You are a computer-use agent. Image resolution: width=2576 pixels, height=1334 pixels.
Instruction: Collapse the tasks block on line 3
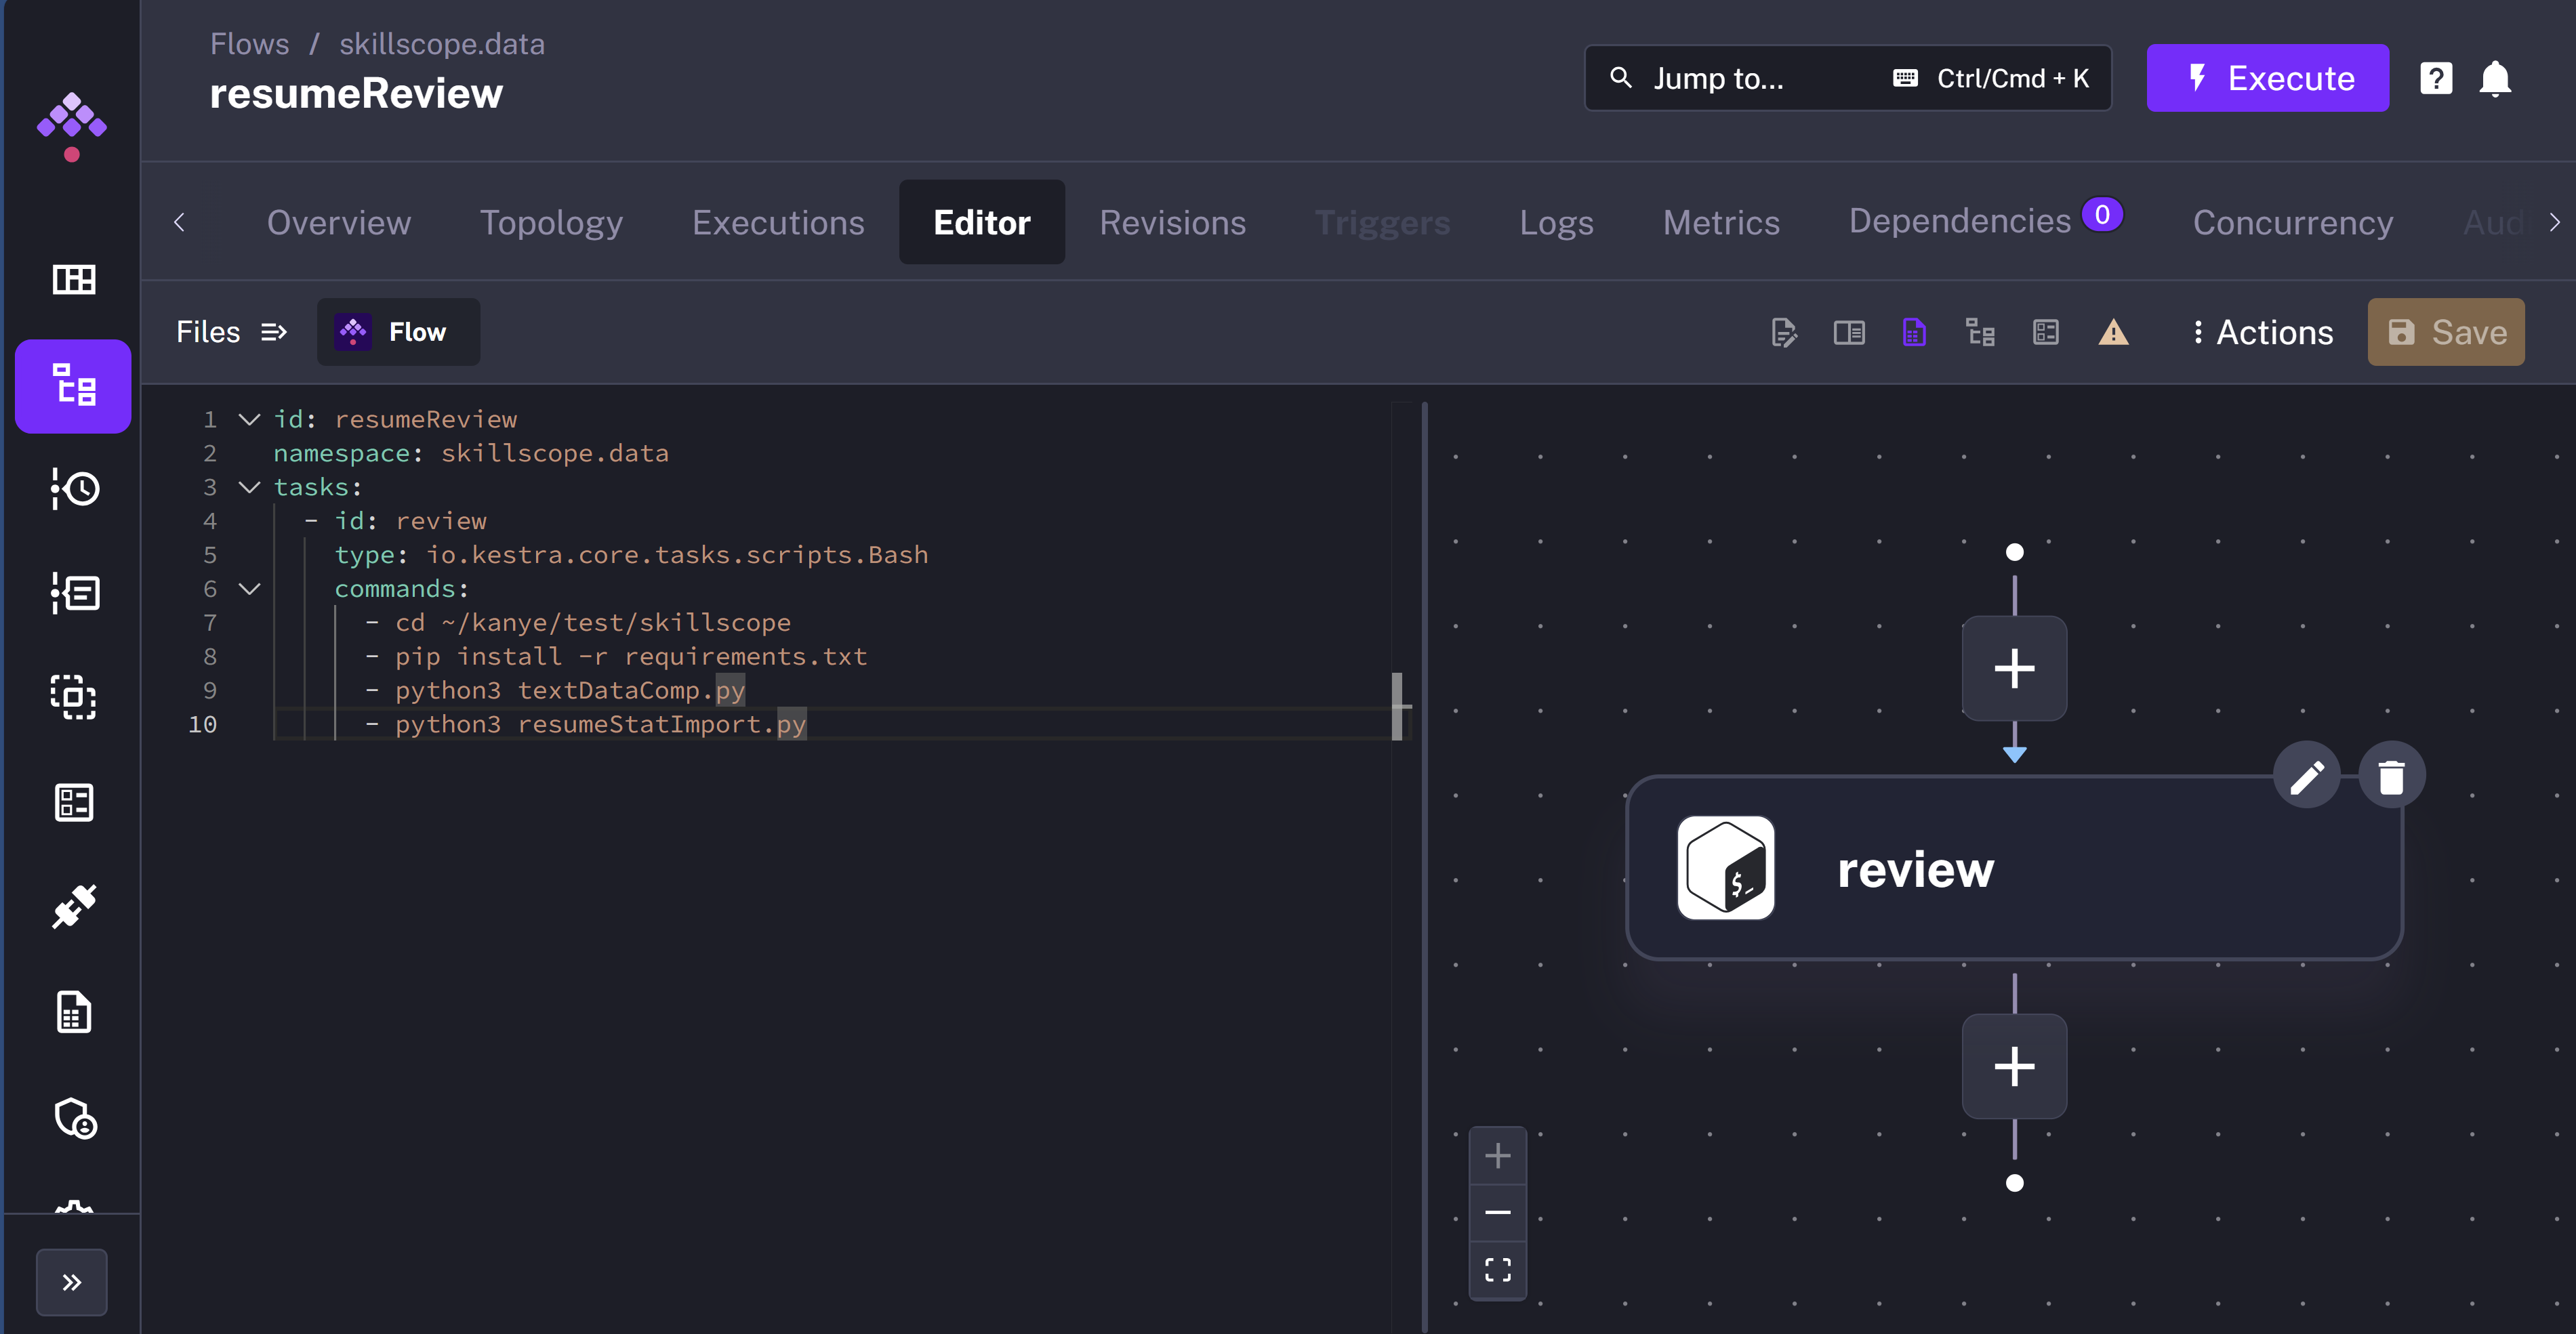pos(249,487)
